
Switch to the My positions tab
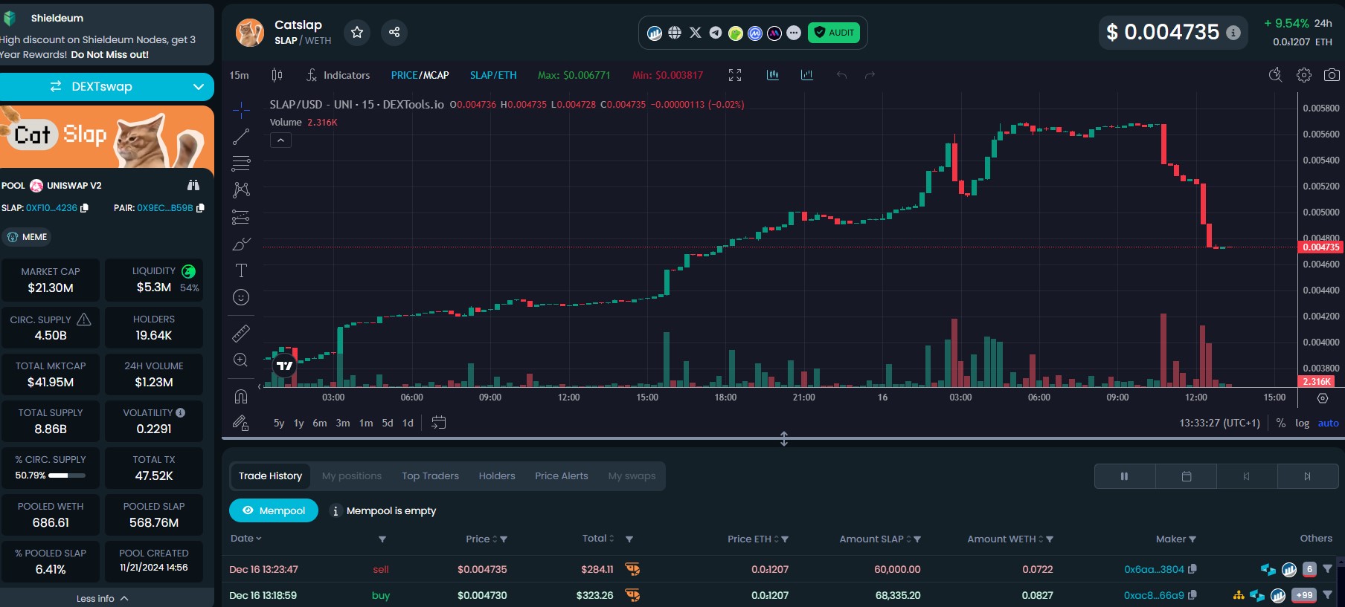coord(352,475)
